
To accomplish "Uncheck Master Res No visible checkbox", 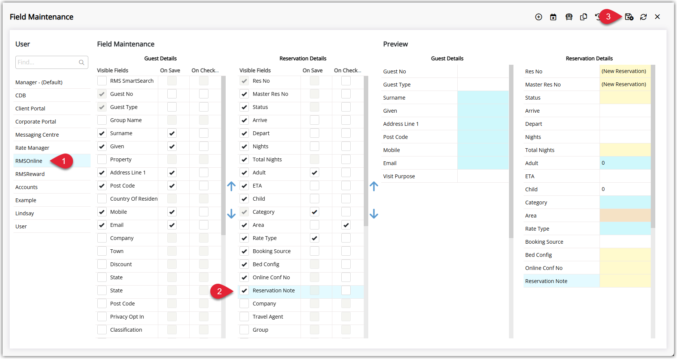I will pos(244,94).
